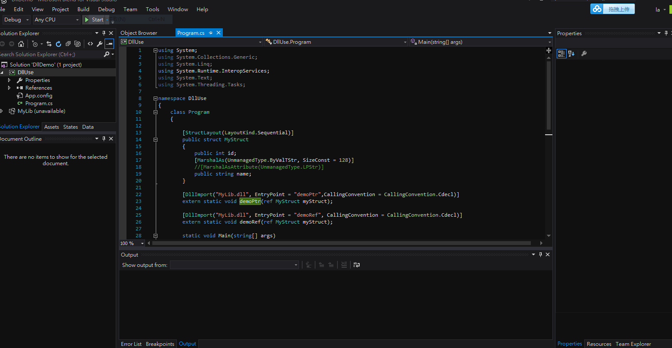This screenshot has height=348, width=672.
Task: Collapse namespace DllUse code block
Action: click(155, 98)
